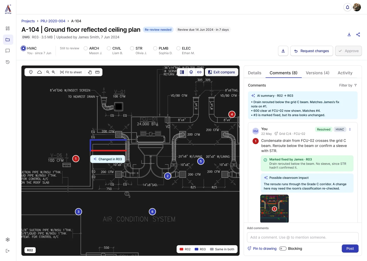Select the revision cloud tool
Image resolution: width=367 pixels, height=261 pixels.
point(40,72)
